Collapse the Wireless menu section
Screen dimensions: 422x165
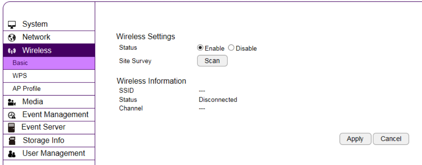(x=37, y=50)
